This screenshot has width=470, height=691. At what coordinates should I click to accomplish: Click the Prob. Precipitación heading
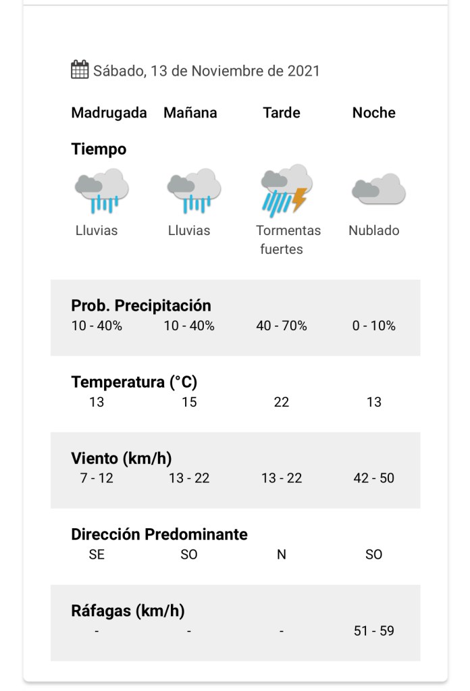pos(141,305)
